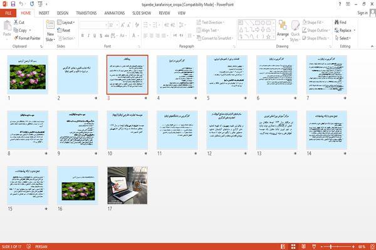Select slide 10 thumbnail
This screenshot has width=376, height=250.
point(127,130)
